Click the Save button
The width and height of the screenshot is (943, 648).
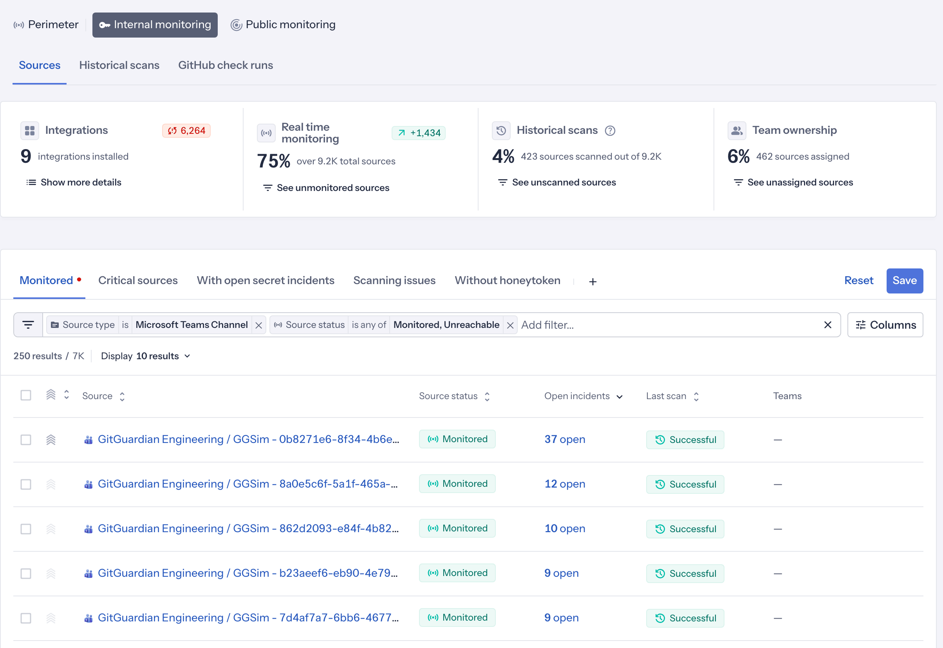(904, 281)
